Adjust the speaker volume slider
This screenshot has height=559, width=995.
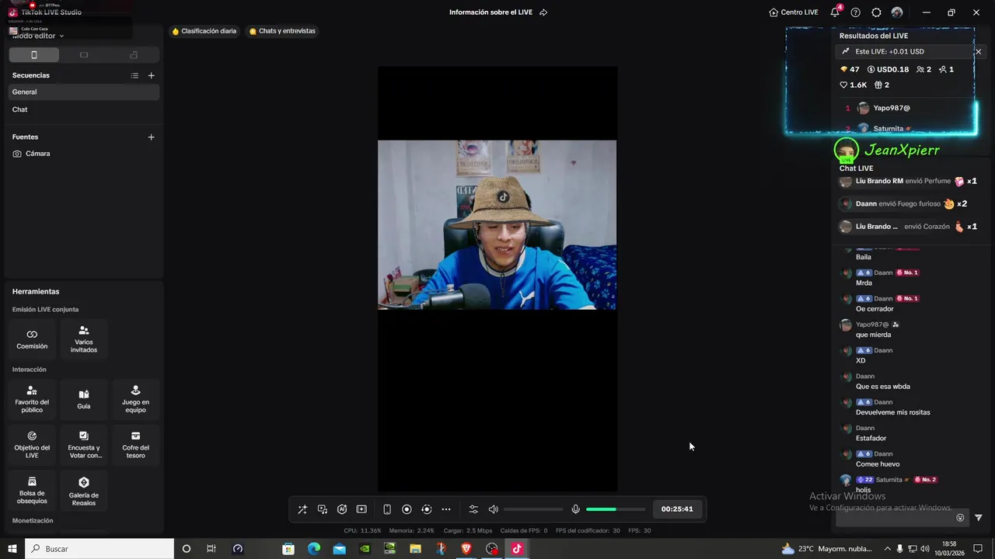533,509
